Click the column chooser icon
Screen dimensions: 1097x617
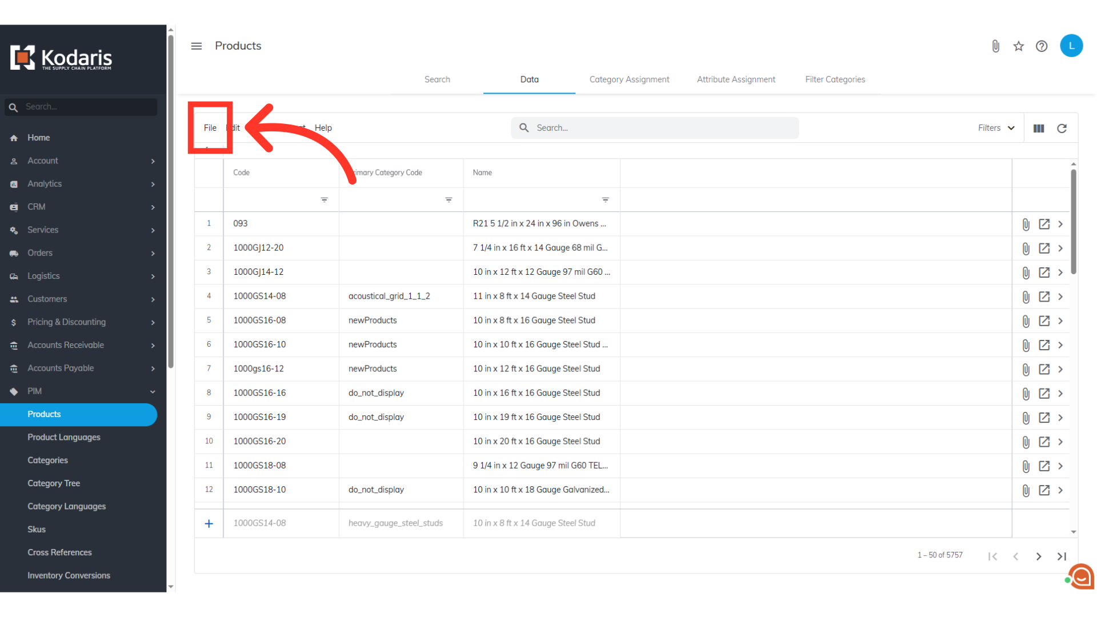[x=1039, y=129]
